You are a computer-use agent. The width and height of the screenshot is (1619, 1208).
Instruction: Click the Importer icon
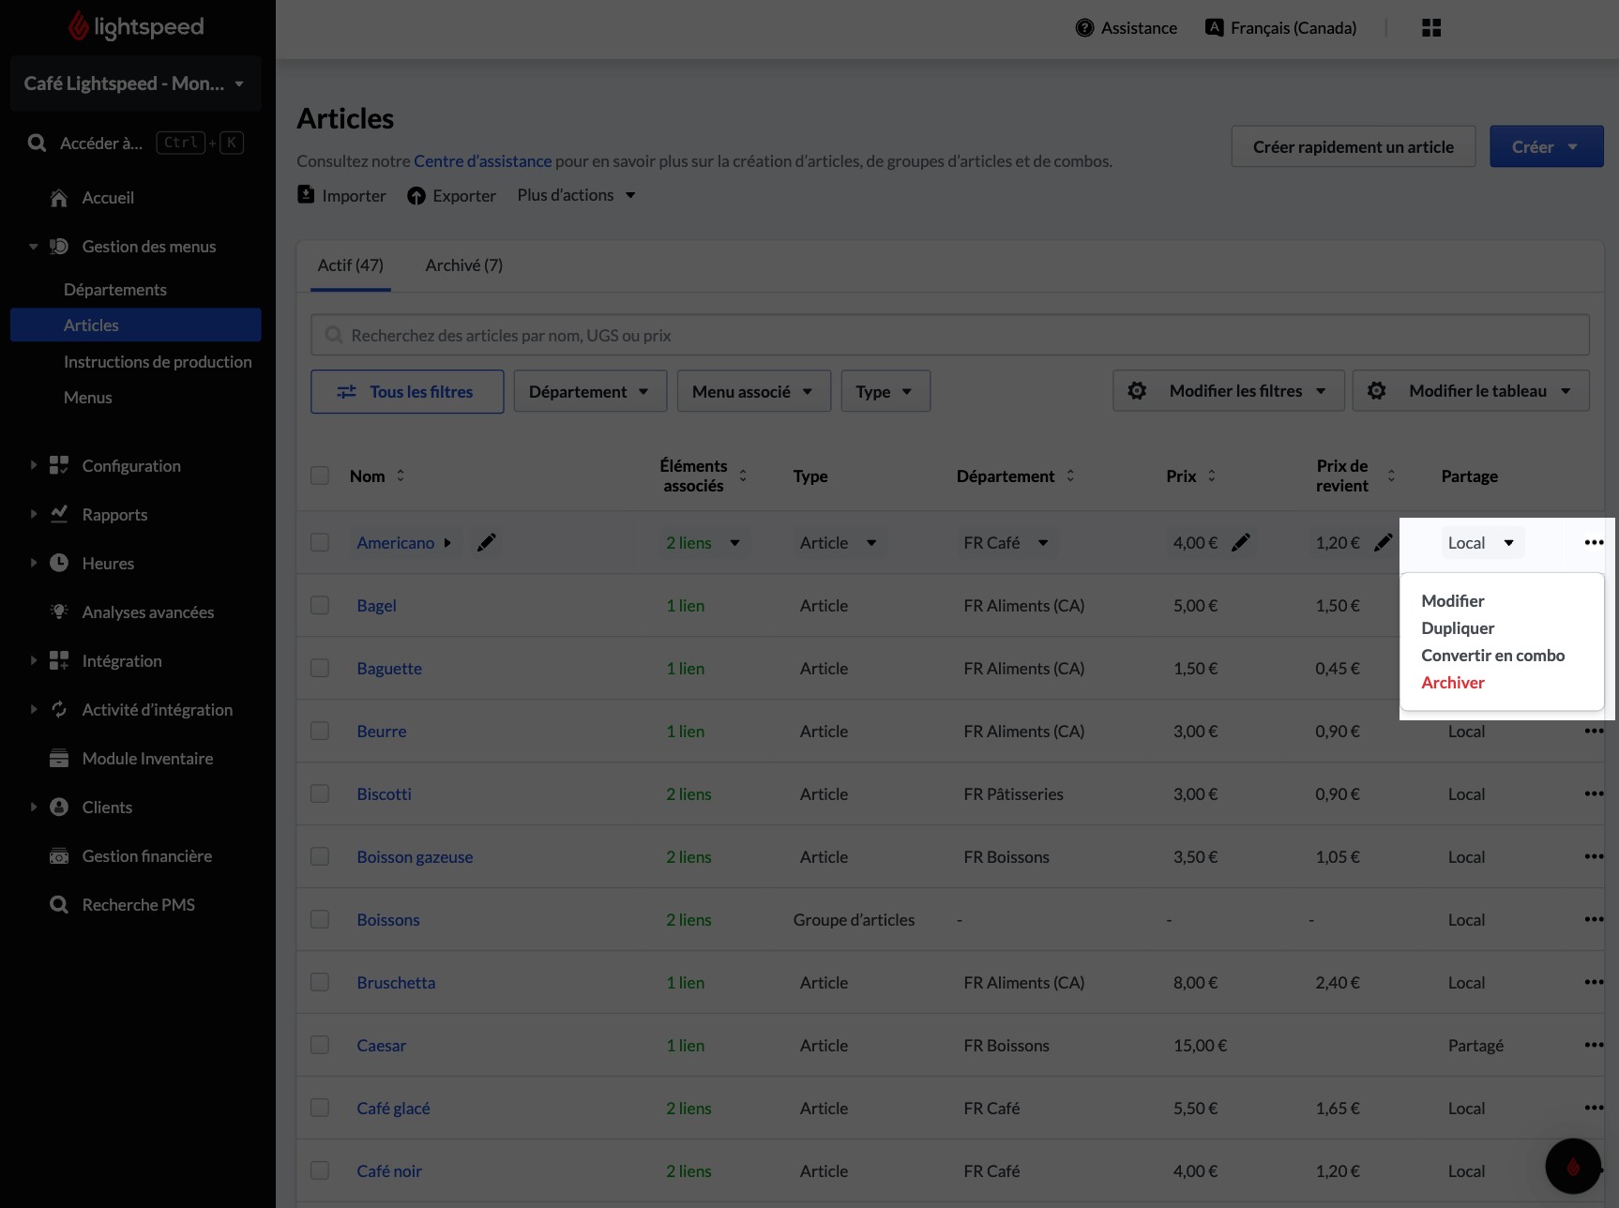306,194
